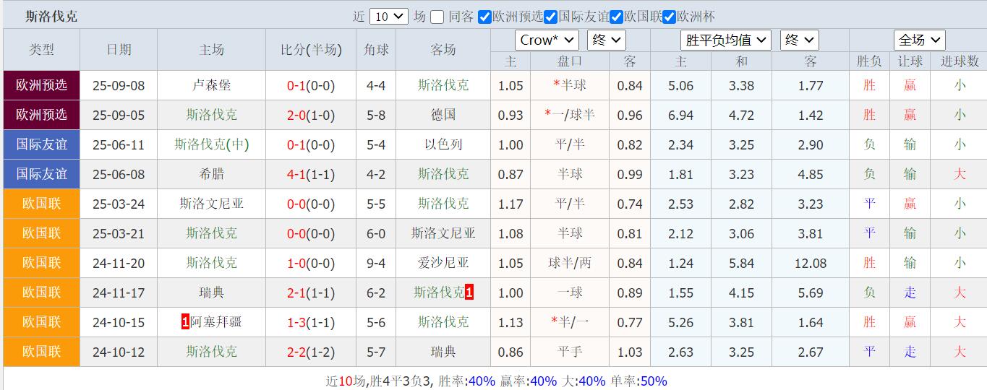Click the red card badge in the 24-11-17 row
The width and height of the screenshot is (987, 390).
point(469,292)
